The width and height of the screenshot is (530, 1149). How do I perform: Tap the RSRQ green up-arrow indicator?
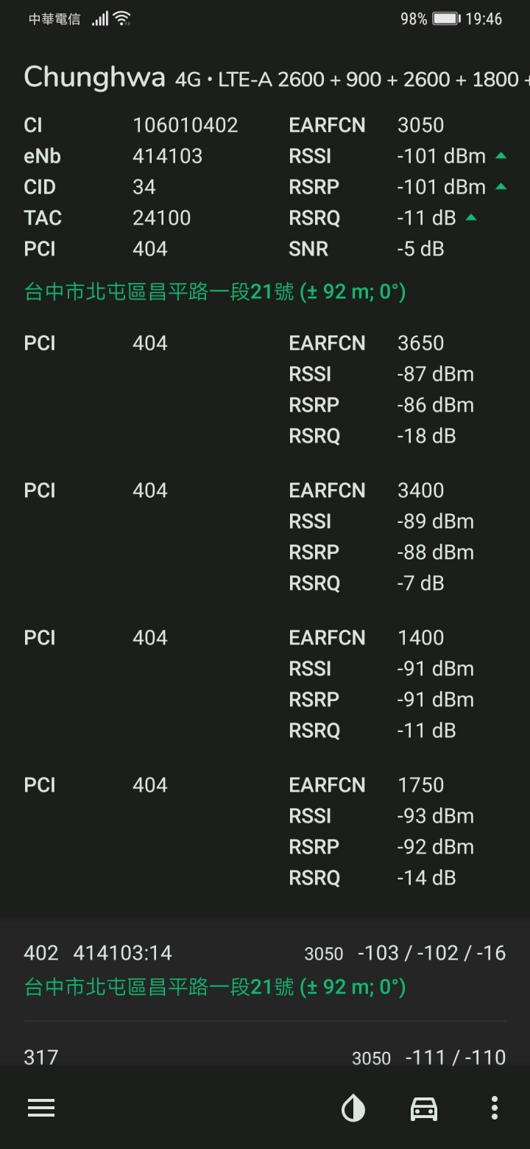[471, 217]
